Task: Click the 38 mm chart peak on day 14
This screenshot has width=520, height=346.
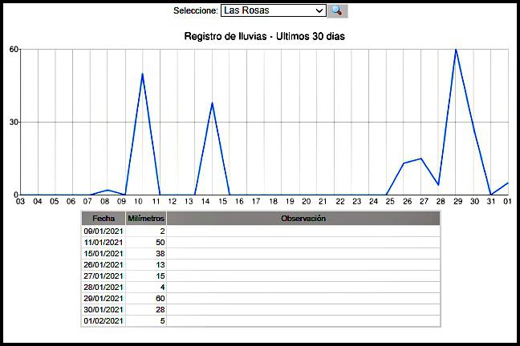Action: click(212, 103)
